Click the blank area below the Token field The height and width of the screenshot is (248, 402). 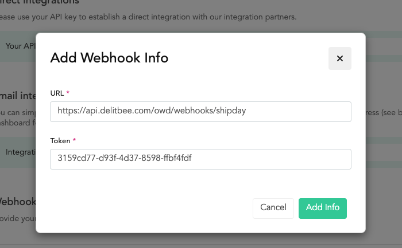click(200, 183)
